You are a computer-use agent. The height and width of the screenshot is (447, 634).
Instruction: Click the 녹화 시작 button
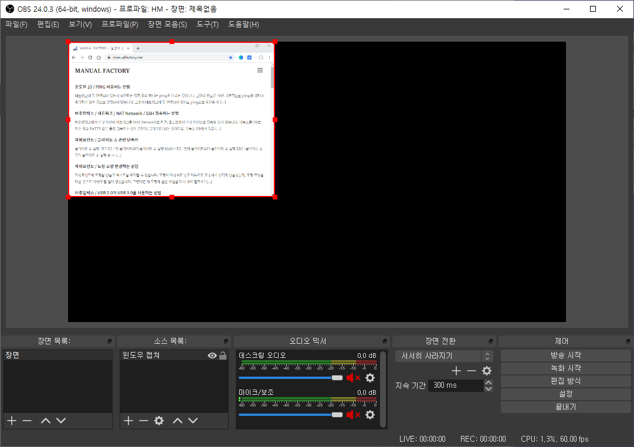[x=565, y=368]
